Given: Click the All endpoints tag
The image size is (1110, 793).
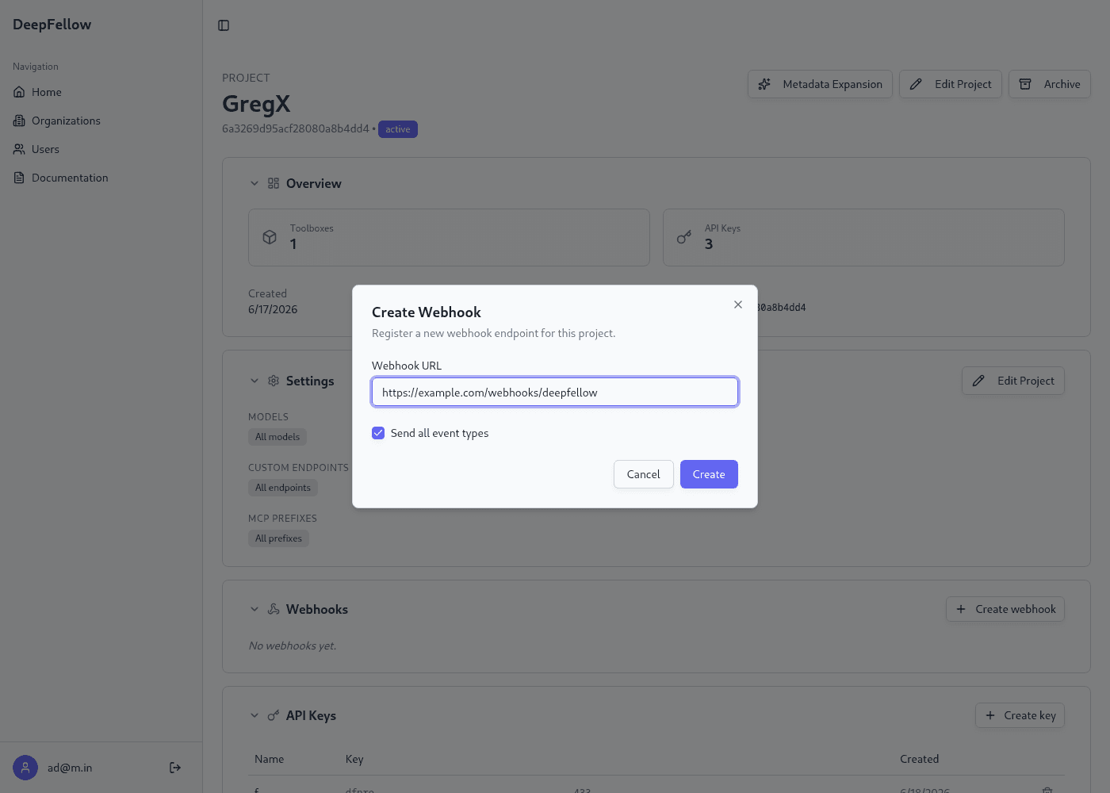Looking at the screenshot, I should click(x=283, y=488).
